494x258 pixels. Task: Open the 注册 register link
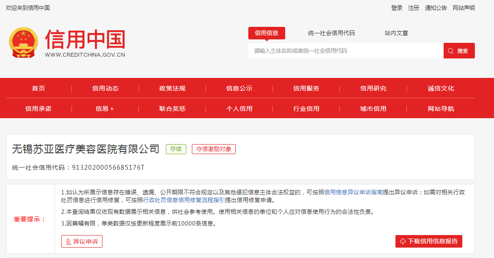[414, 8]
